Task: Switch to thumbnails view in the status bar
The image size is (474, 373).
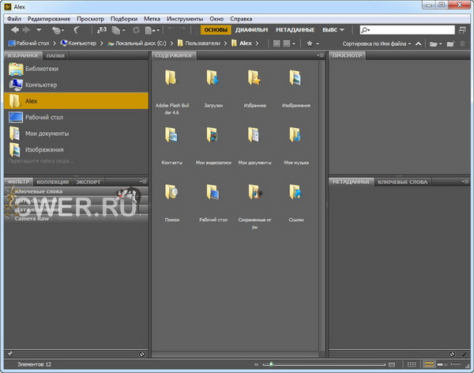Action: click(x=430, y=364)
